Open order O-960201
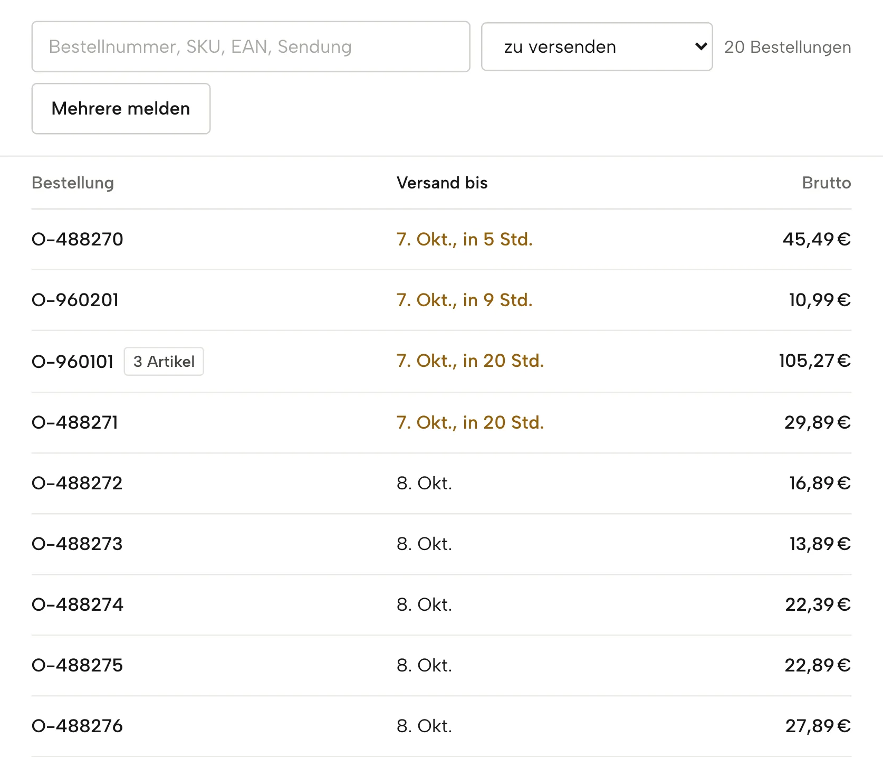883x757 pixels. click(x=75, y=300)
